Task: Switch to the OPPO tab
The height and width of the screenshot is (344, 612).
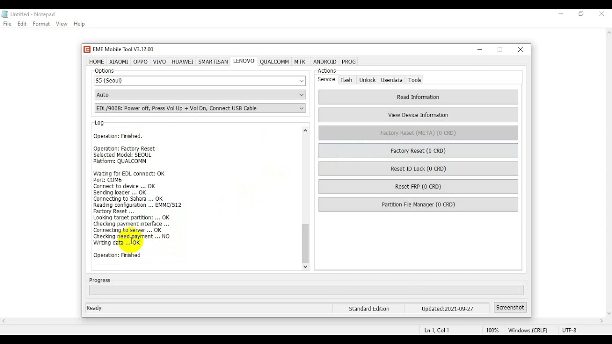Action: (140, 62)
